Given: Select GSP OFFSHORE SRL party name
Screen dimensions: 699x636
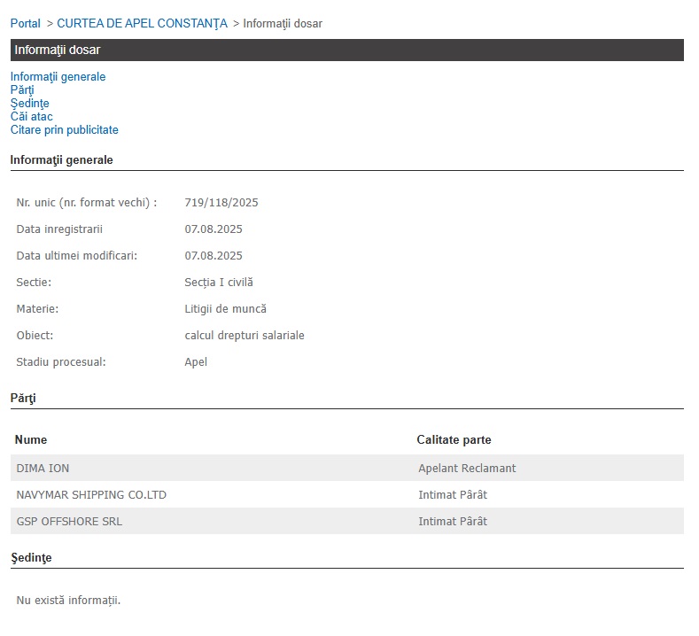Looking at the screenshot, I should click(69, 522).
